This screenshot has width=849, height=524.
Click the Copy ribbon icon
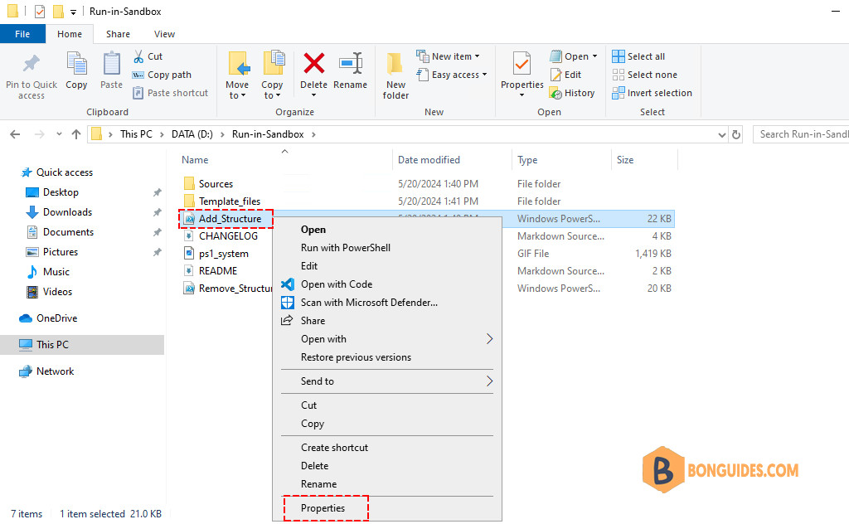[76, 64]
